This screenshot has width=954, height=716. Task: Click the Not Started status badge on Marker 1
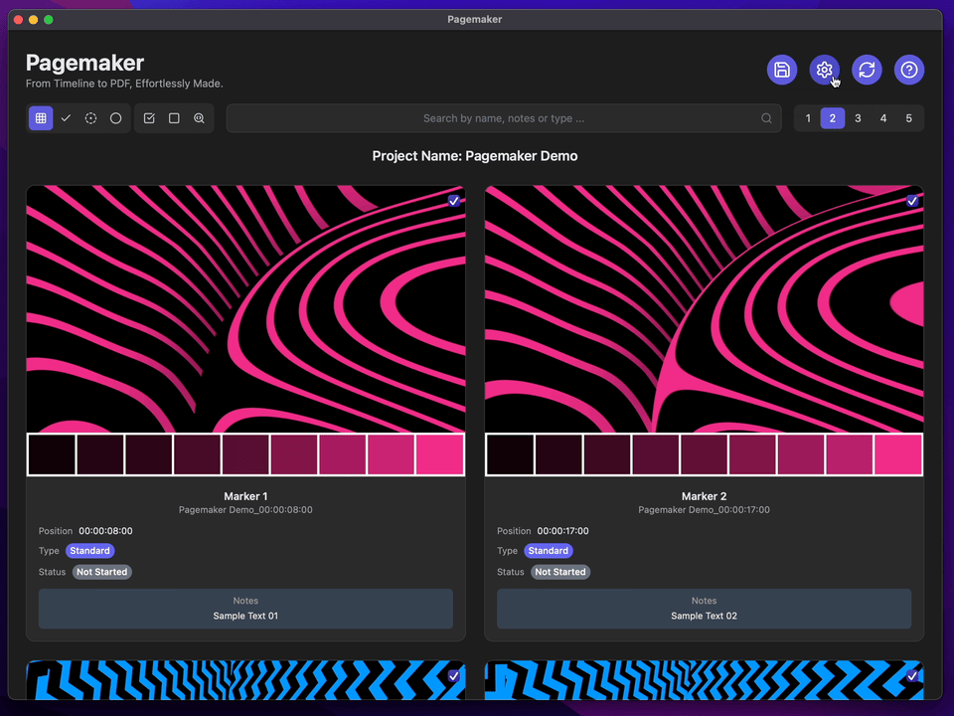[102, 572]
